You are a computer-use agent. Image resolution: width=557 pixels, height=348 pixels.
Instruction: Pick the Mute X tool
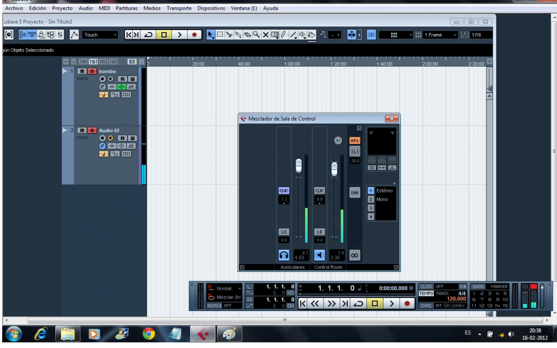[x=266, y=35]
